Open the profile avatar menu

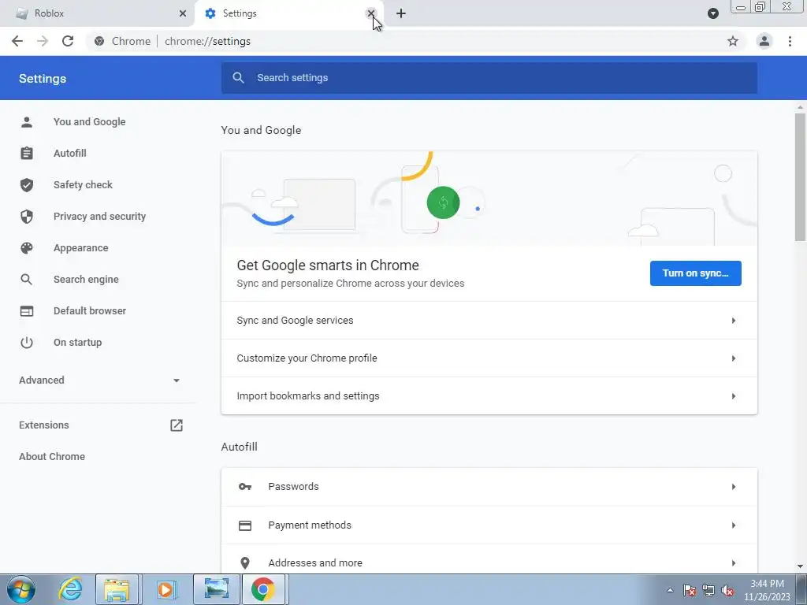tap(764, 41)
